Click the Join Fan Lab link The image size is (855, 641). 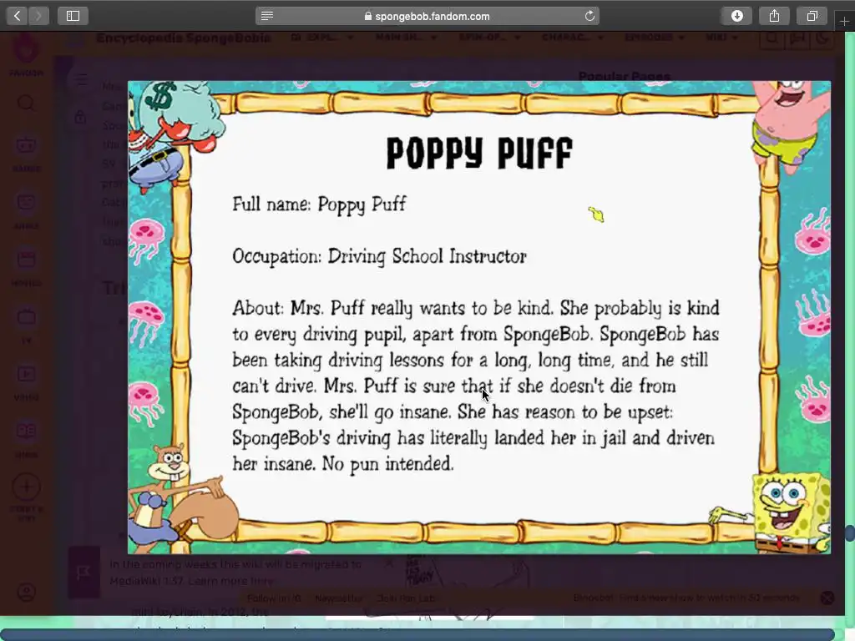tap(407, 598)
